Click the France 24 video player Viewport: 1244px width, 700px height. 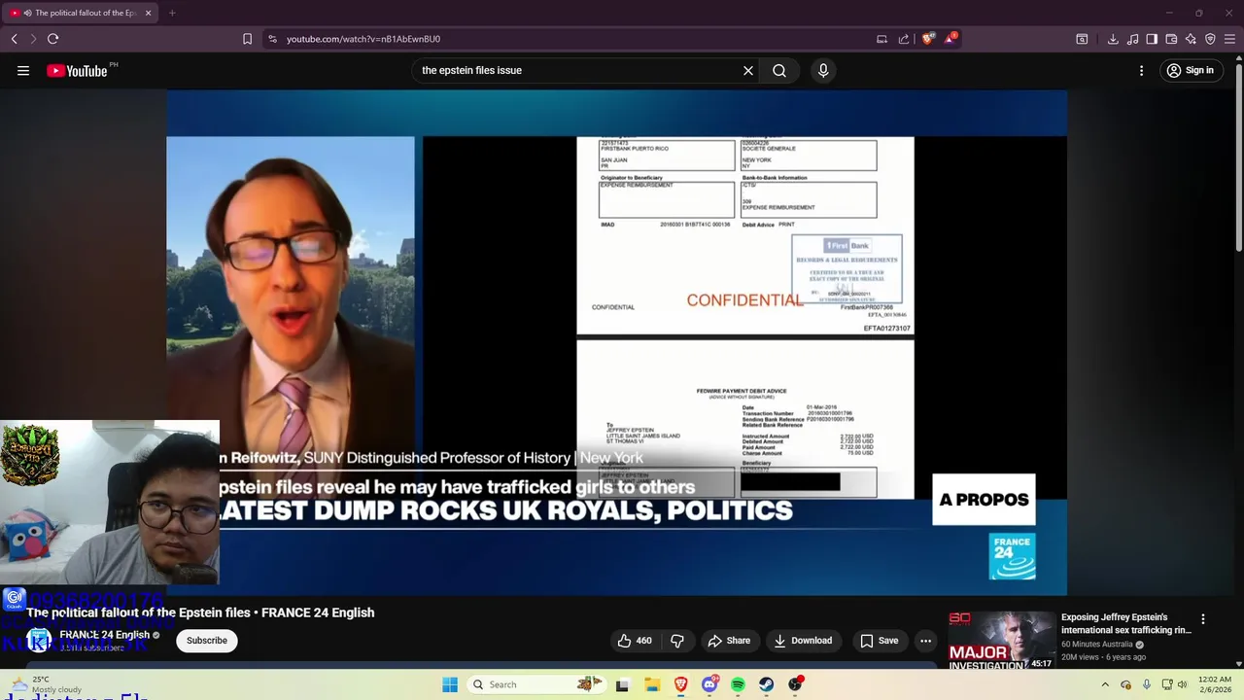click(616, 342)
